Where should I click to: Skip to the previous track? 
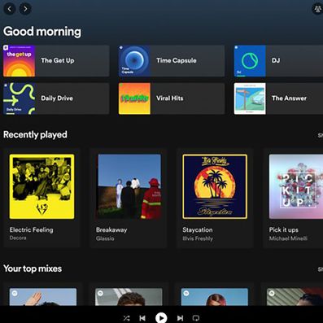142,318
